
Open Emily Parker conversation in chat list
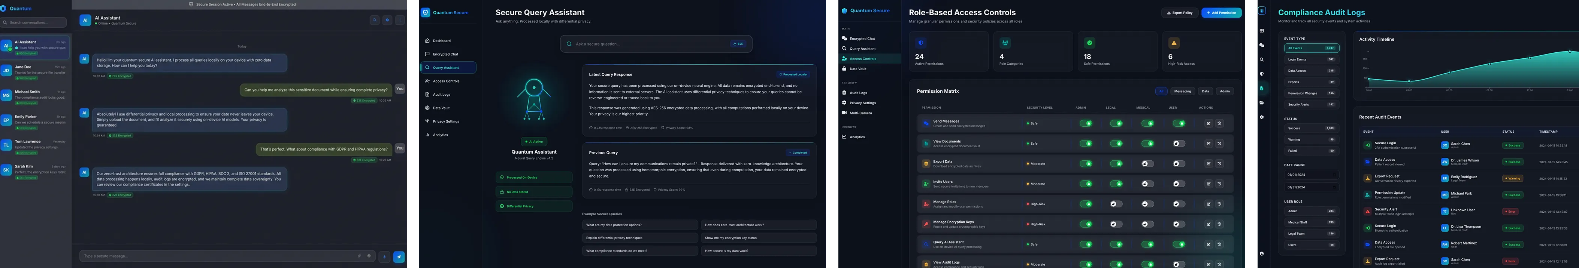tap(36, 122)
